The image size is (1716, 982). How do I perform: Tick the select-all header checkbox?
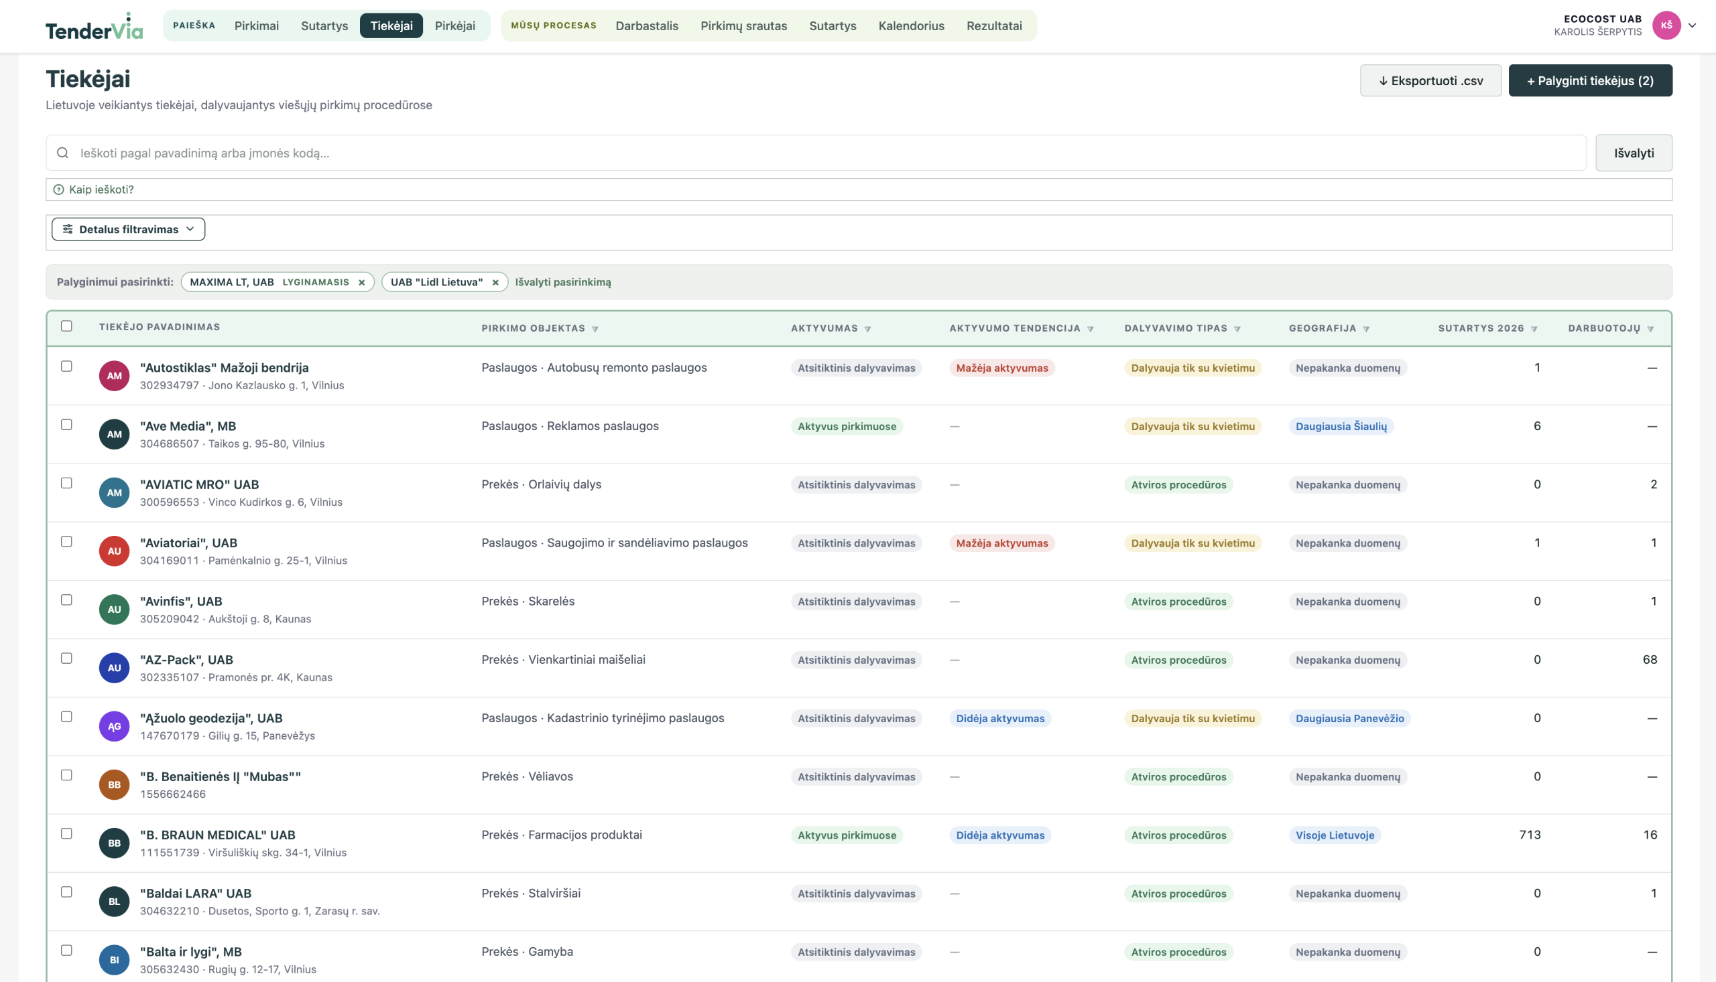(x=66, y=326)
